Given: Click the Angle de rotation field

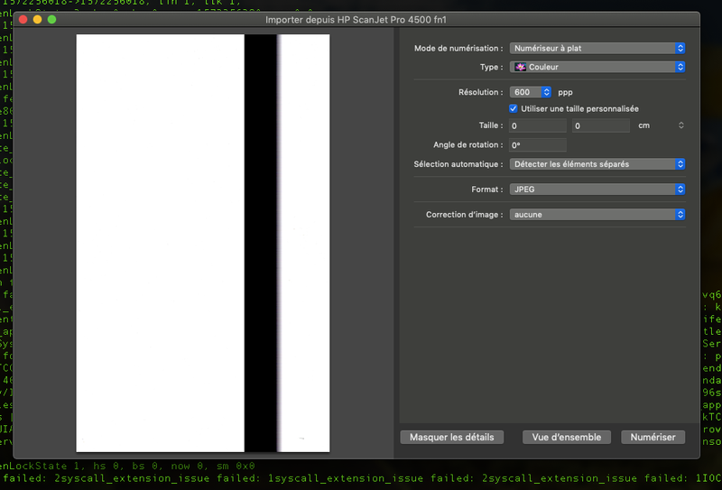Looking at the screenshot, I should pos(537,145).
